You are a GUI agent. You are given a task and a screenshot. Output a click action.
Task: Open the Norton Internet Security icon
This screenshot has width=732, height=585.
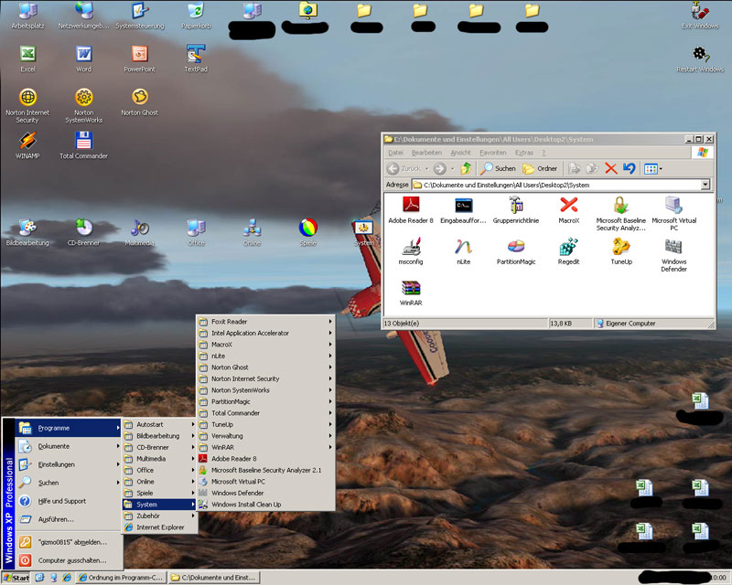click(x=27, y=105)
